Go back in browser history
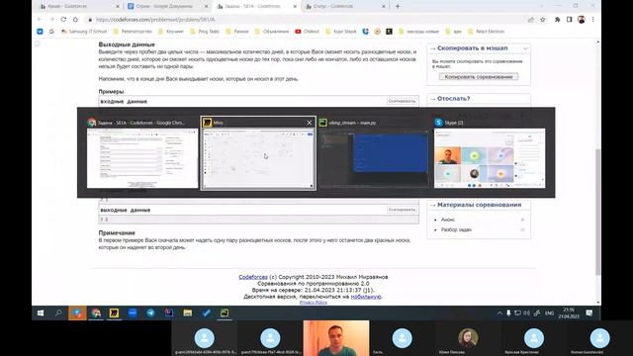Viewport: 633px width, 356px height. (40, 20)
